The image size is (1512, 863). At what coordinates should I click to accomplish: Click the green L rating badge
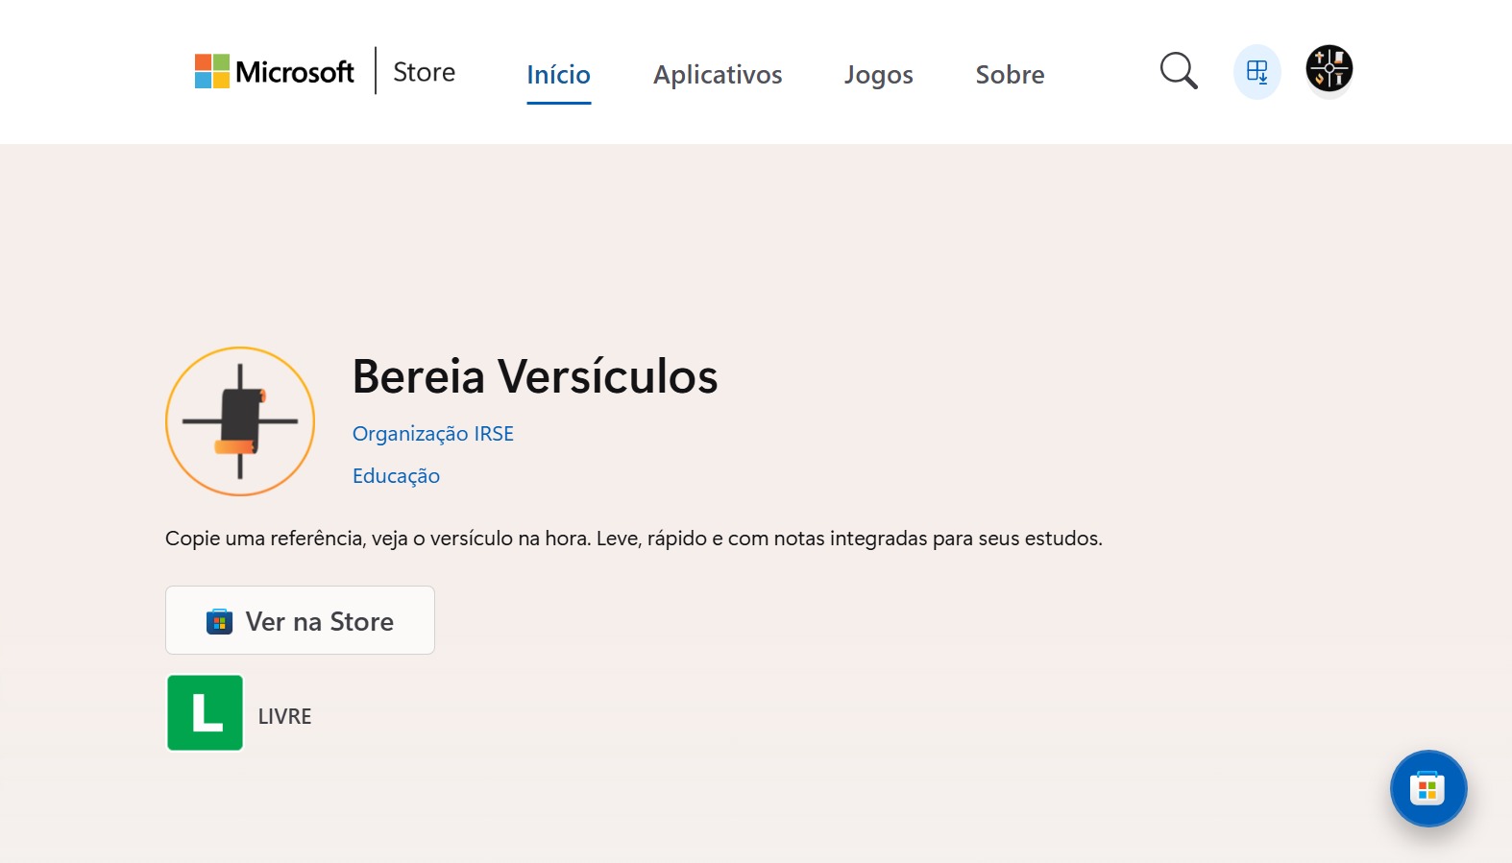point(205,712)
